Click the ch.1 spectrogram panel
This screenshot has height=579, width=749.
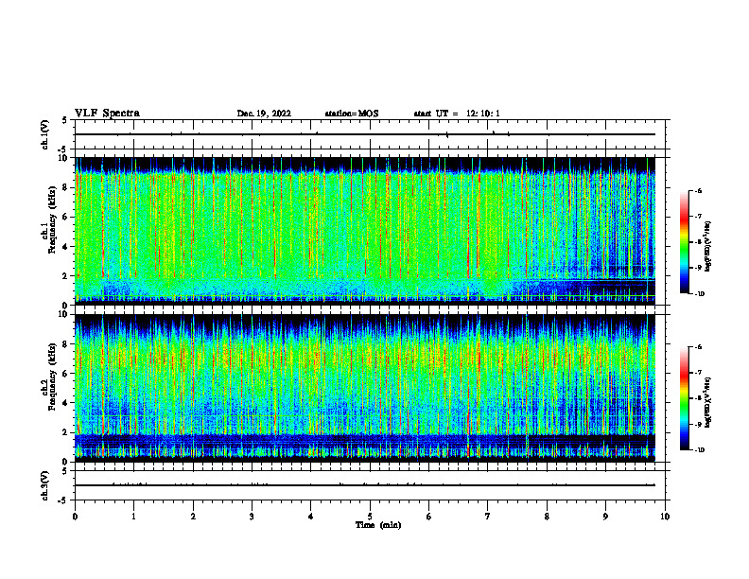365,231
